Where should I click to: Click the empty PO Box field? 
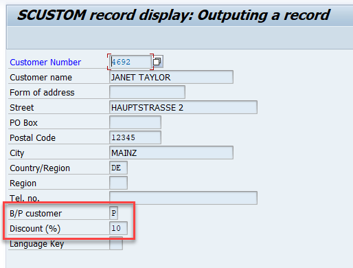tap(135, 122)
